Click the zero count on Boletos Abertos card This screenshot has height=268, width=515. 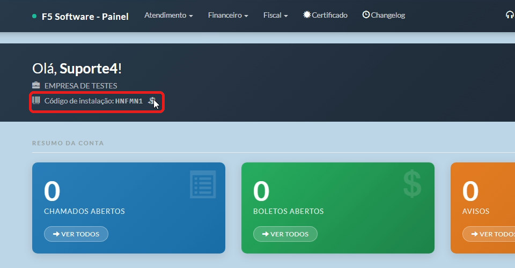click(x=261, y=191)
